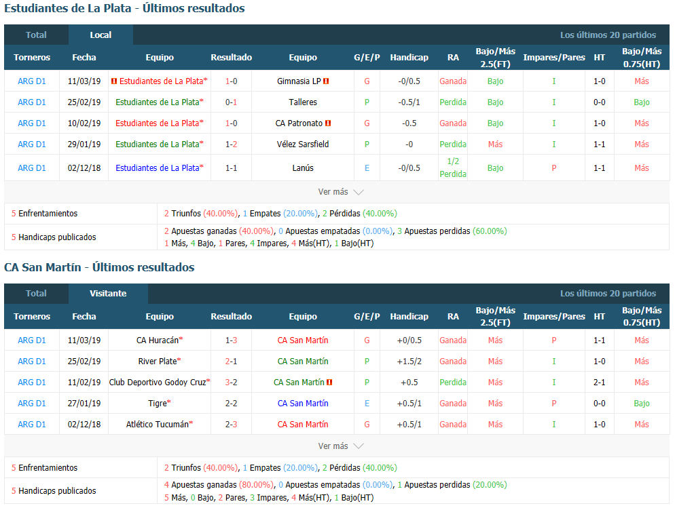Click 2-3 result of Atlético Tucumán match

[x=231, y=425]
